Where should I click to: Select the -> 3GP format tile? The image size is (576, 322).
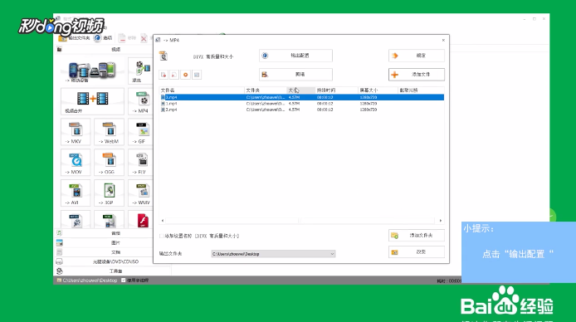pyautogui.click(x=109, y=193)
